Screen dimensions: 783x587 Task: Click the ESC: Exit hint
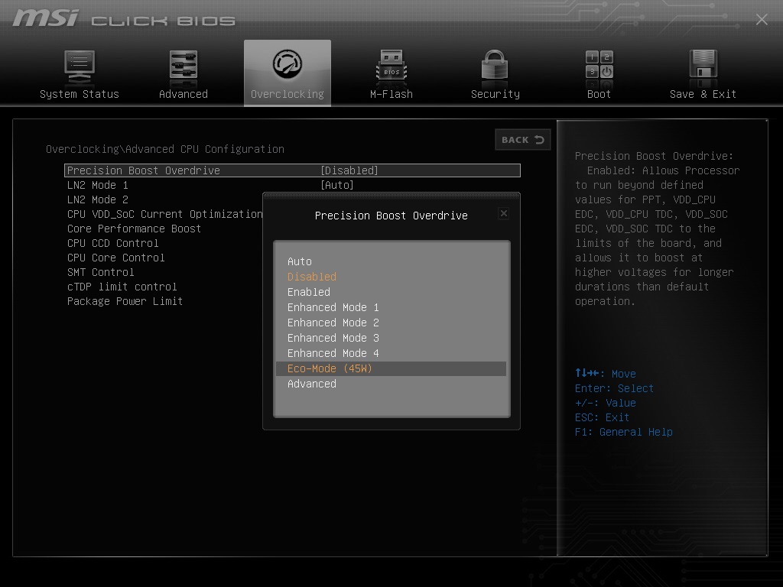pyautogui.click(x=602, y=417)
